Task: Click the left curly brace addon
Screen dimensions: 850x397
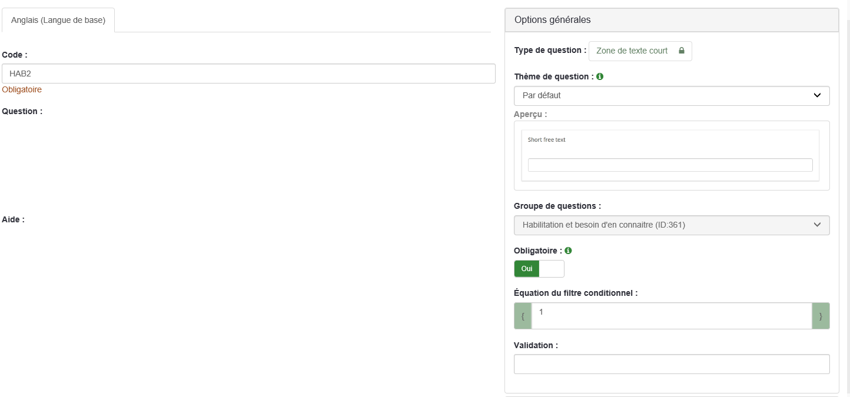Action: (x=523, y=316)
